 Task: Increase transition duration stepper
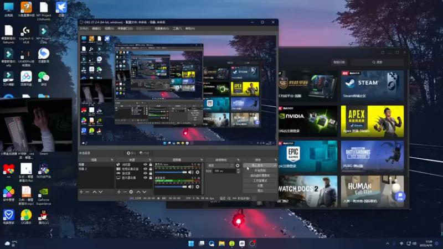point(238,170)
